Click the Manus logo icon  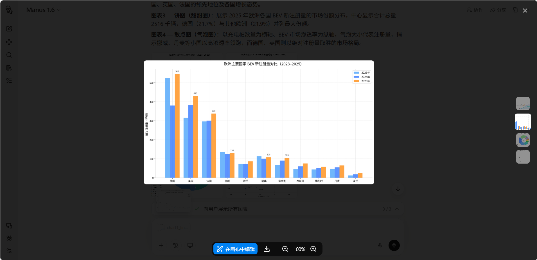coord(9,10)
